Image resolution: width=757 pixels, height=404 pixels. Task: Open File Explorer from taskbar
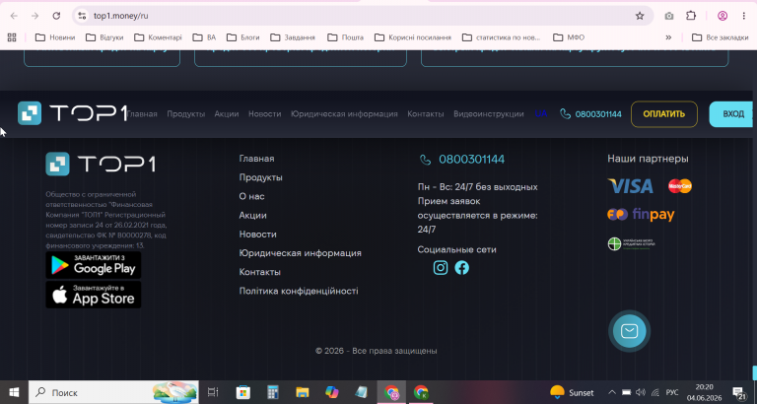[303, 392]
